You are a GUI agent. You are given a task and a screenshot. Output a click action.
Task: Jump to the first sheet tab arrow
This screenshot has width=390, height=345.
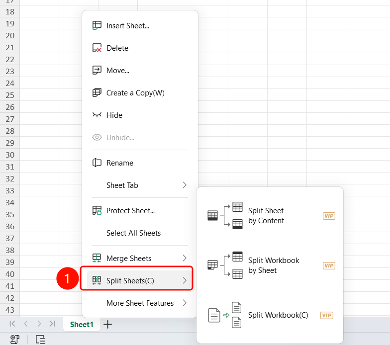coord(12,324)
